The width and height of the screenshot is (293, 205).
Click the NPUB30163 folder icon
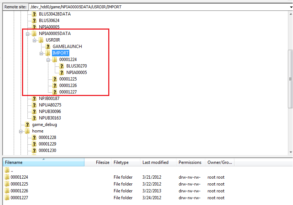pos(34,118)
